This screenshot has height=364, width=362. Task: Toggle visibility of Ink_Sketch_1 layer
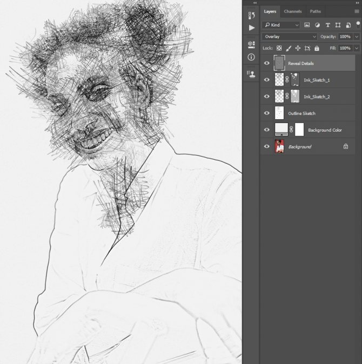click(266, 80)
